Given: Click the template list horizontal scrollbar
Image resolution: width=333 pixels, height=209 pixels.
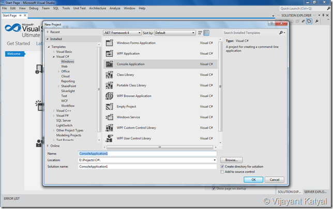Looking at the screenshot, I should click(x=160, y=147).
